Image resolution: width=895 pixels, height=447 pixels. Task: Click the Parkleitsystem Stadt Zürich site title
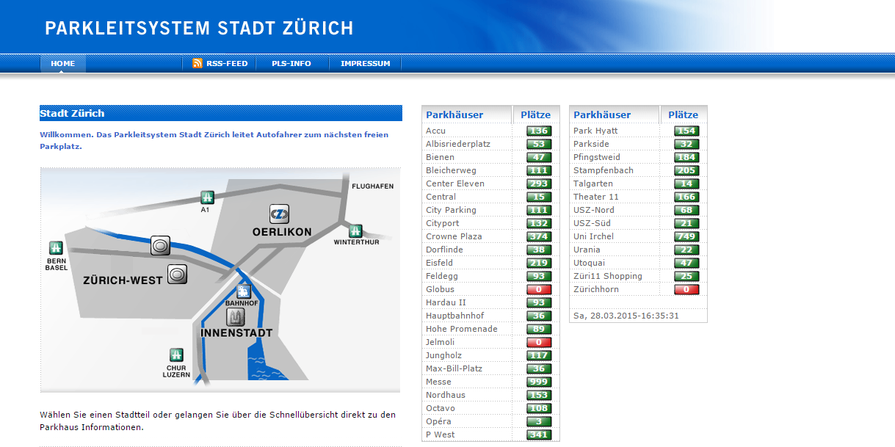point(199,29)
